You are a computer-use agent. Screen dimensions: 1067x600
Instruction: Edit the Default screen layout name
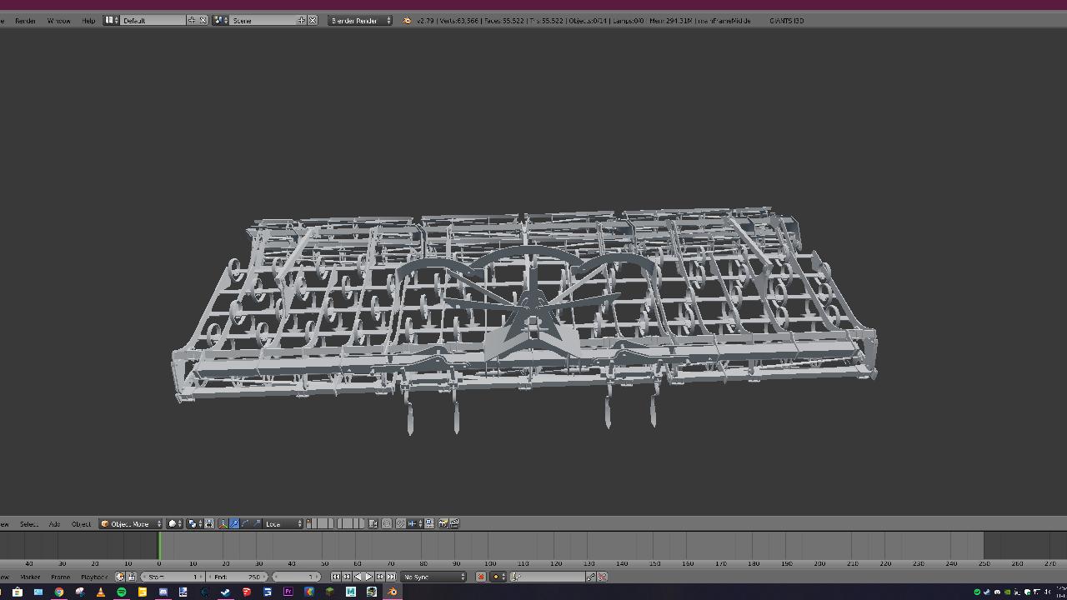pos(153,20)
